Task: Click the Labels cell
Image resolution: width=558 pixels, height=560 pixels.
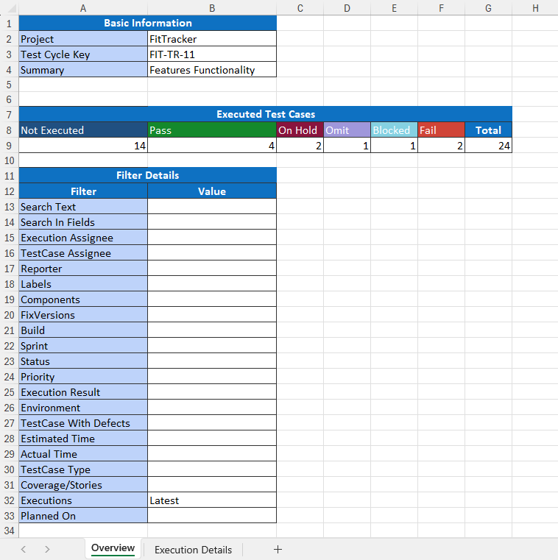Action: [83, 284]
